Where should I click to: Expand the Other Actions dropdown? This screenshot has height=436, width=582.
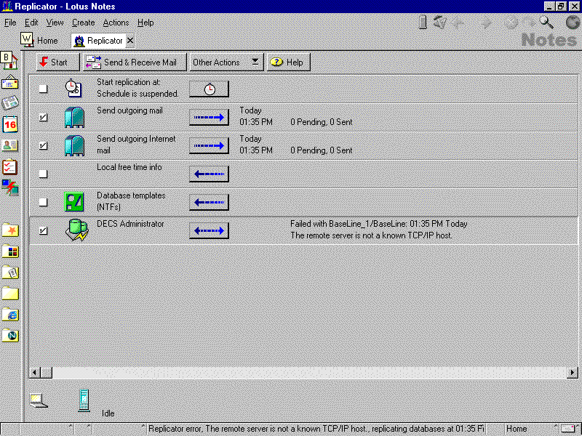tap(226, 62)
